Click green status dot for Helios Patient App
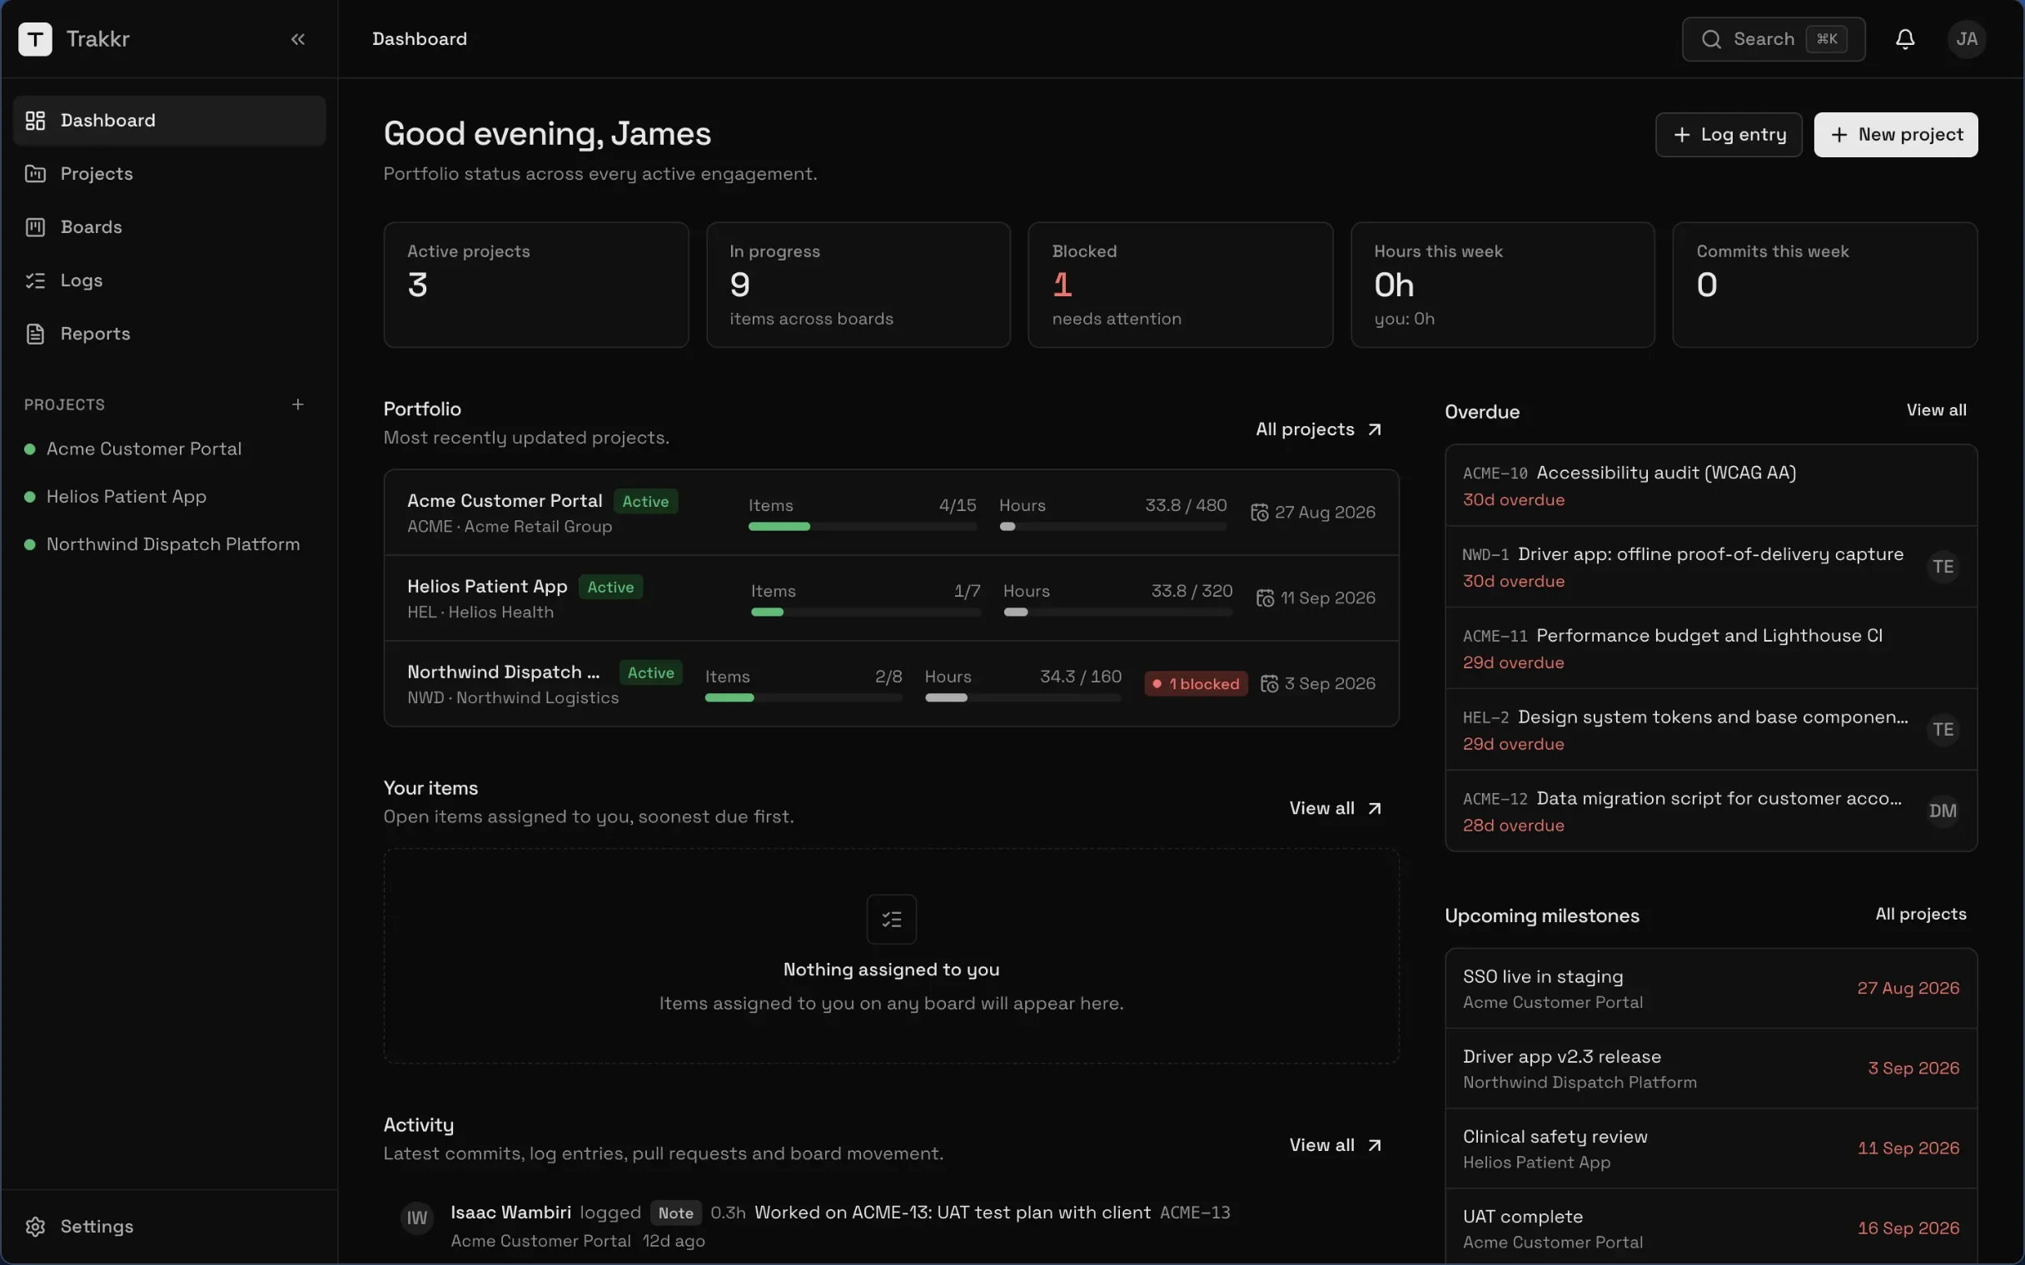2025x1265 pixels. pyautogui.click(x=30, y=497)
